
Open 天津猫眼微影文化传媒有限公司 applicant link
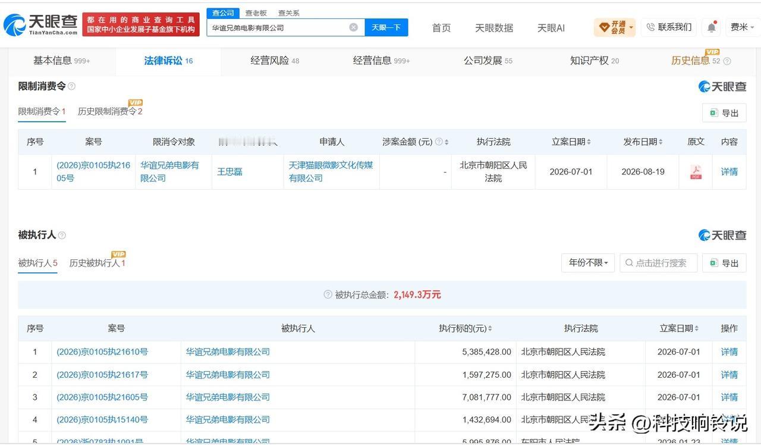[x=331, y=172]
